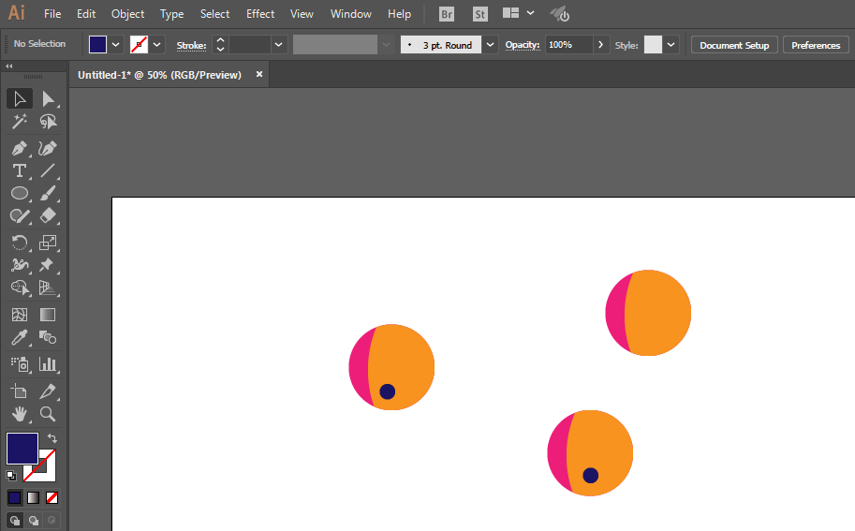Select the Direct Selection tool
Image resolution: width=855 pixels, height=531 pixels.
click(x=48, y=98)
